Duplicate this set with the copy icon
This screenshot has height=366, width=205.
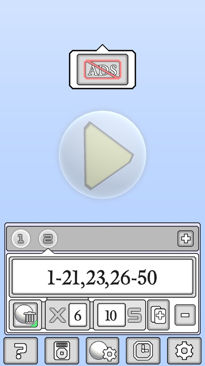158,315
